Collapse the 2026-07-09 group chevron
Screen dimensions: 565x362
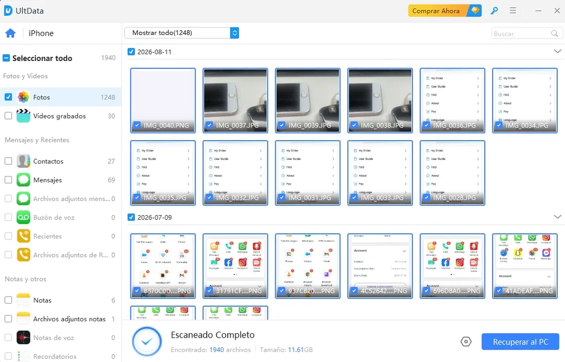558,217
